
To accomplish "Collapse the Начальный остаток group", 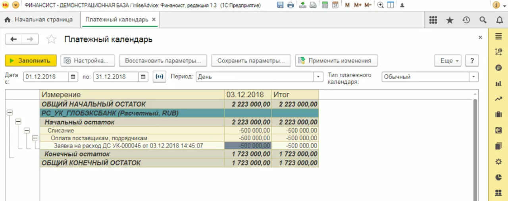I will (18, 121).
